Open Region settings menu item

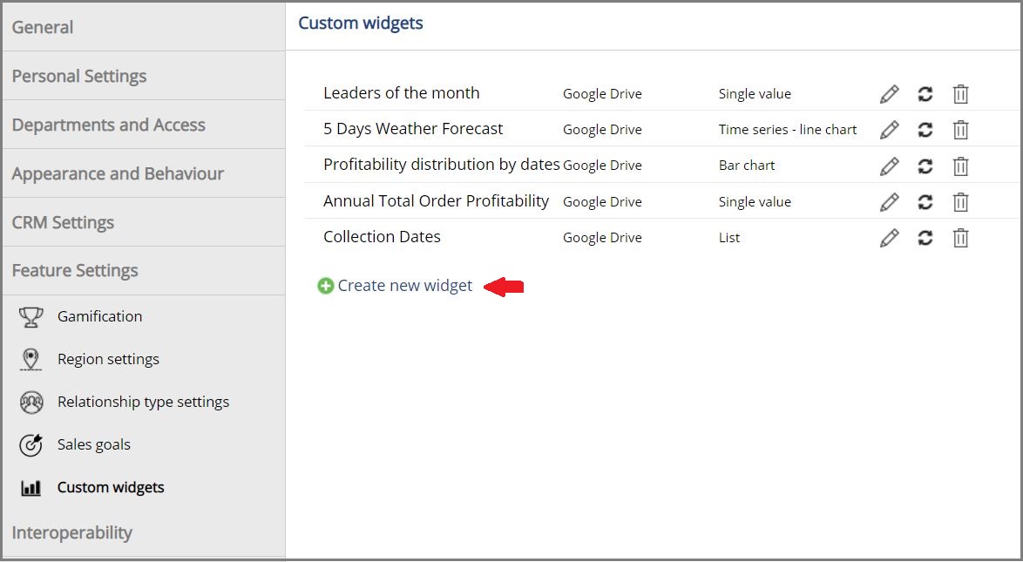(x=108, y=360)
